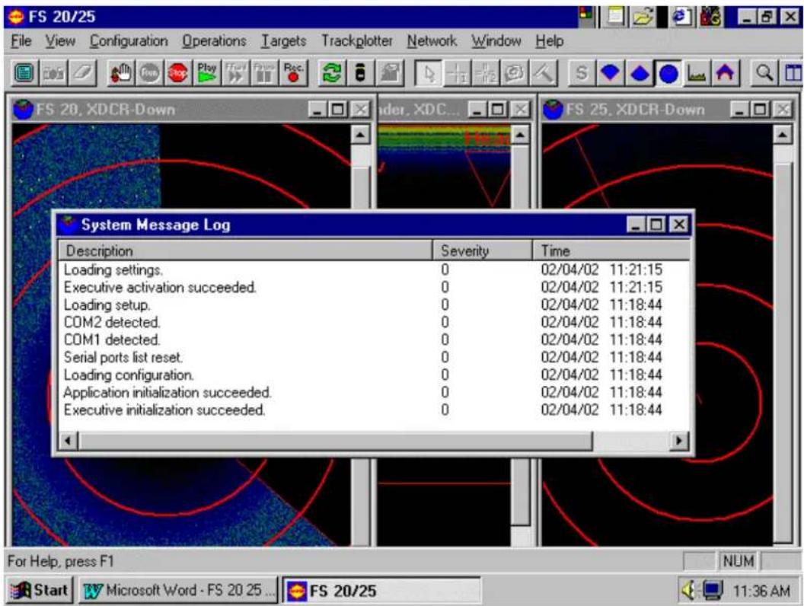Select 'Serial ports list reset.' row

pyautogui.click(x=374, y=357)
